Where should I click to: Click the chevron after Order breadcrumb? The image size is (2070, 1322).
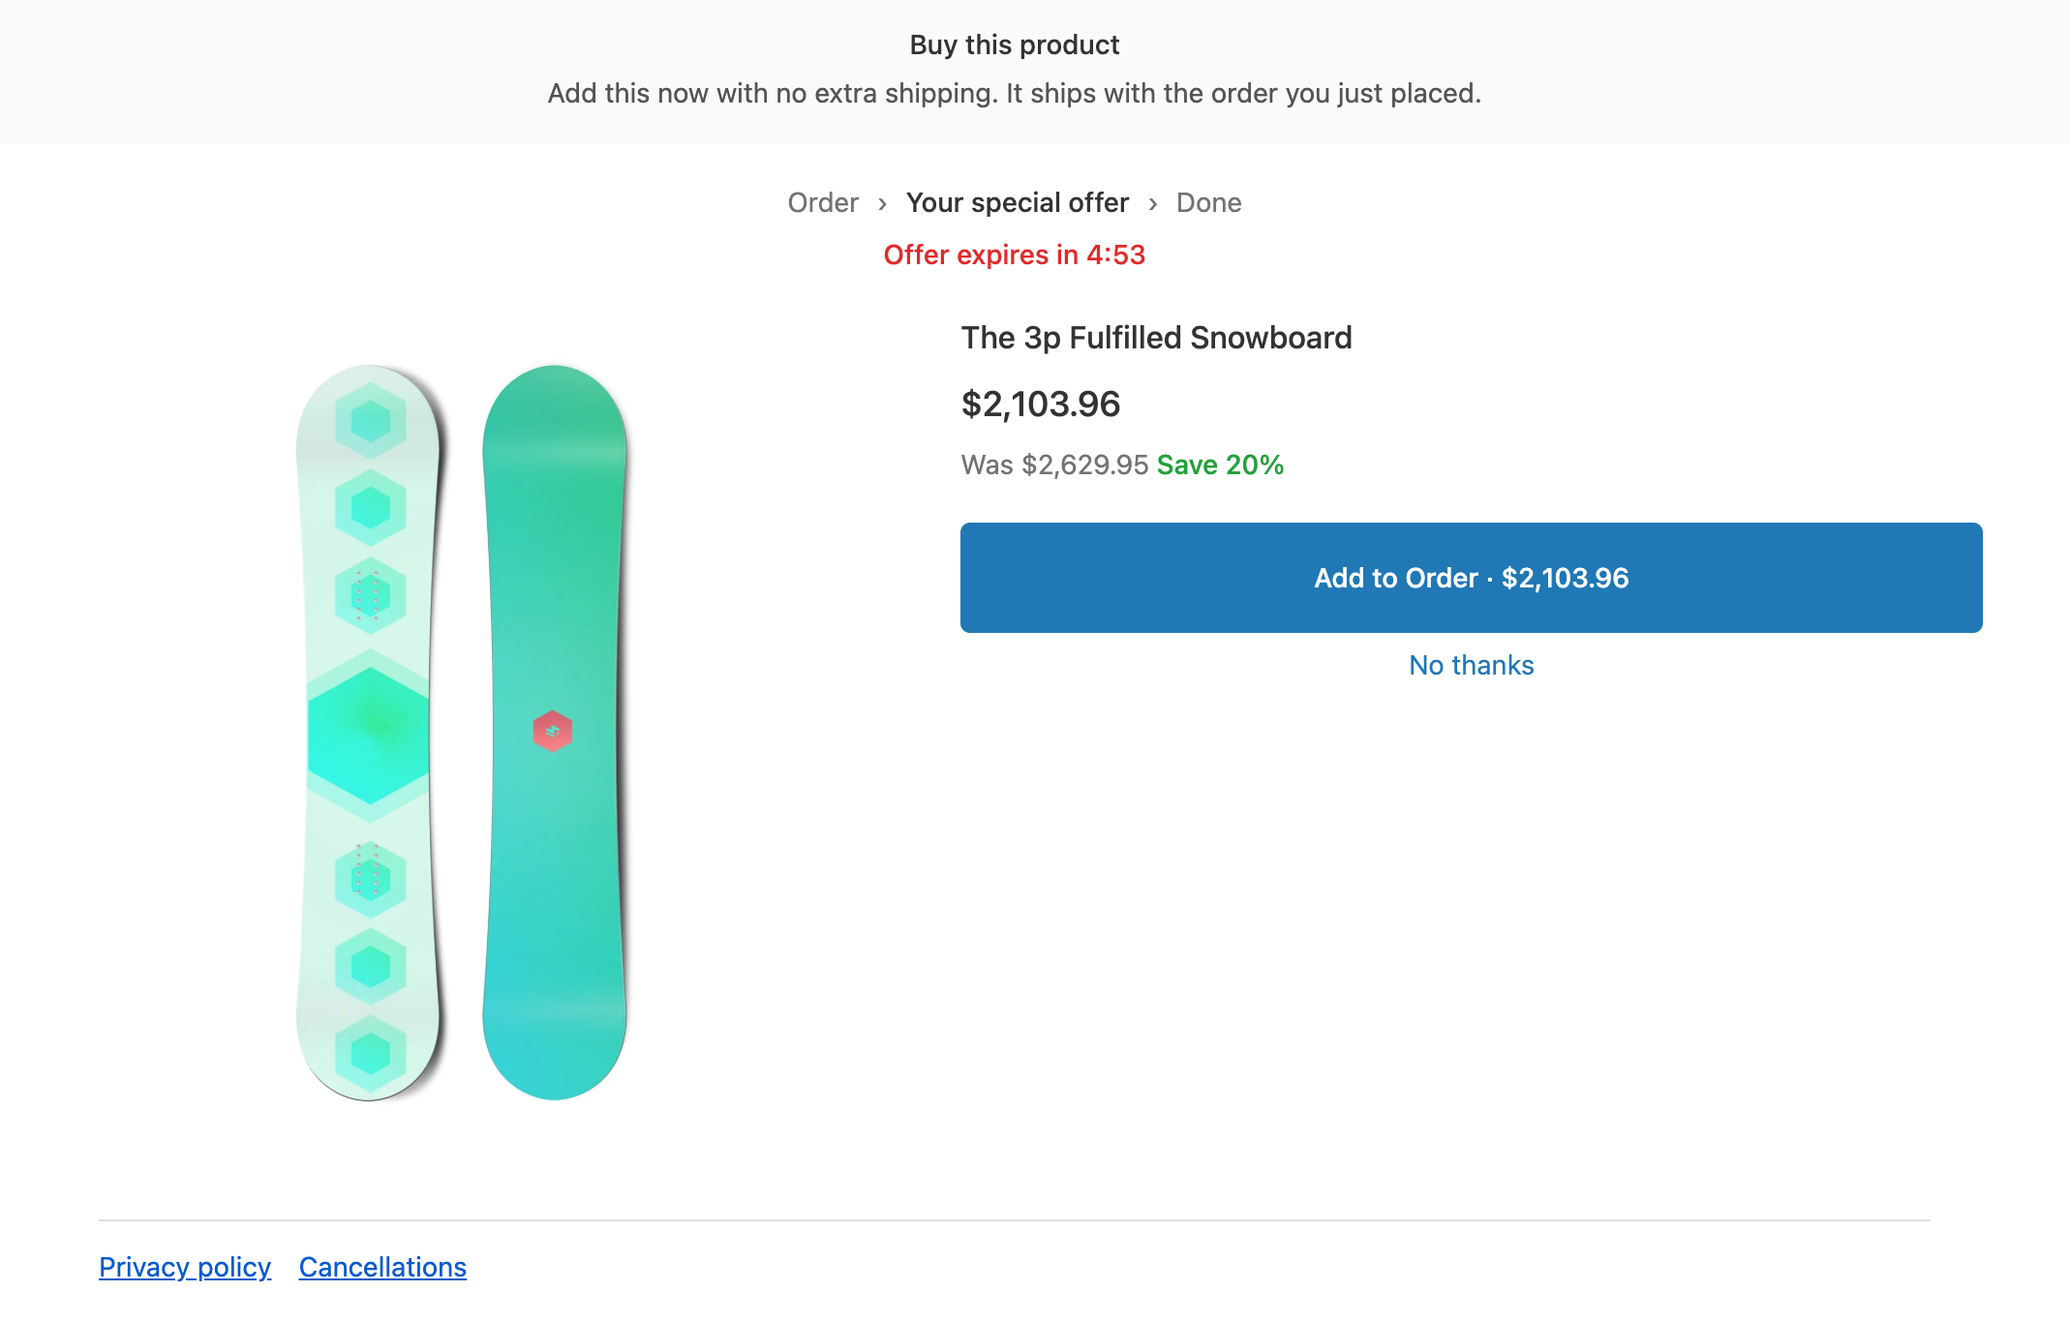tap(882, 203)
